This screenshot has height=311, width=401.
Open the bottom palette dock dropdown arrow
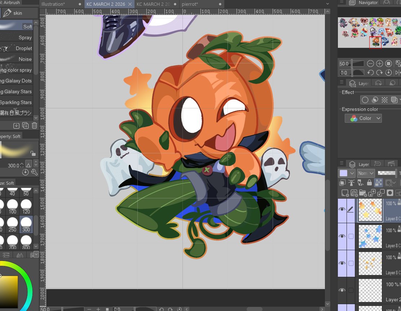(36, 254)
